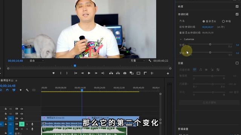Click the Mark Out bracket button
The width and height of the screenshot is (241, 135).
tap(67, 73)
